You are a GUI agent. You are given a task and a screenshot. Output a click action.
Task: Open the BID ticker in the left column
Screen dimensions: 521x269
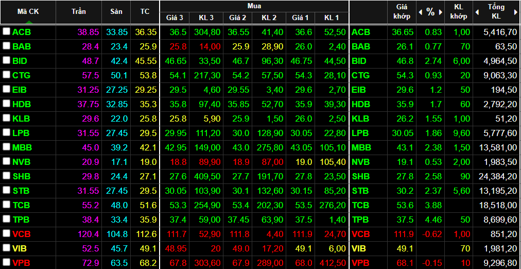coord(21,61)
